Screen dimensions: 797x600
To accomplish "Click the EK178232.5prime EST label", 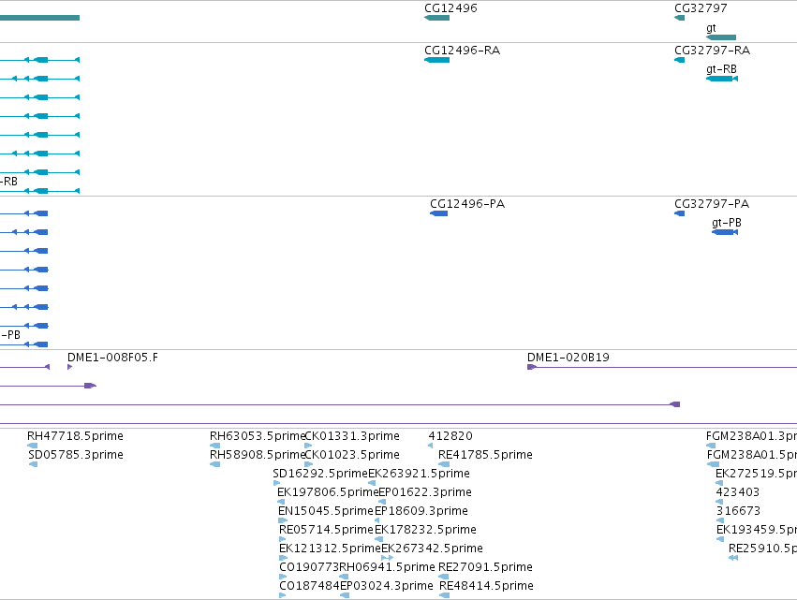I will point(425,530).
